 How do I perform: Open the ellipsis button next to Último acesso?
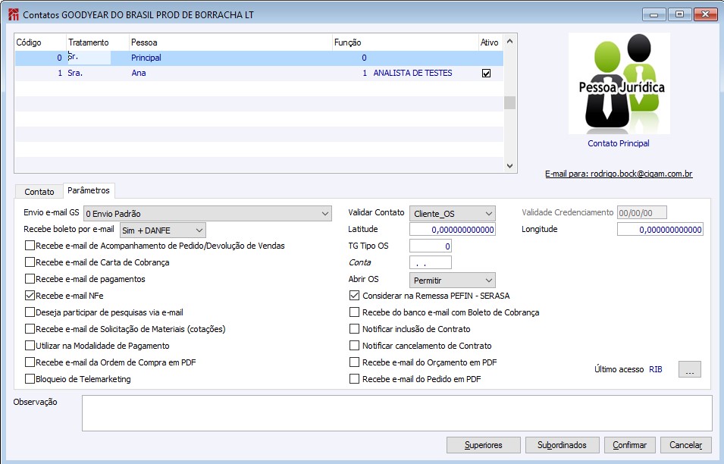[x=689, y=369]
